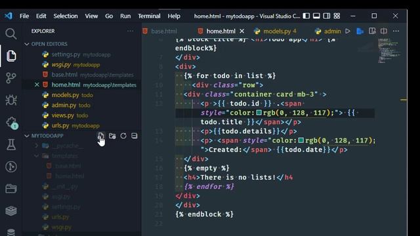Open the Go menu
Image resolution: width=420 pixels, height=236 pixels.
(109, 16)
